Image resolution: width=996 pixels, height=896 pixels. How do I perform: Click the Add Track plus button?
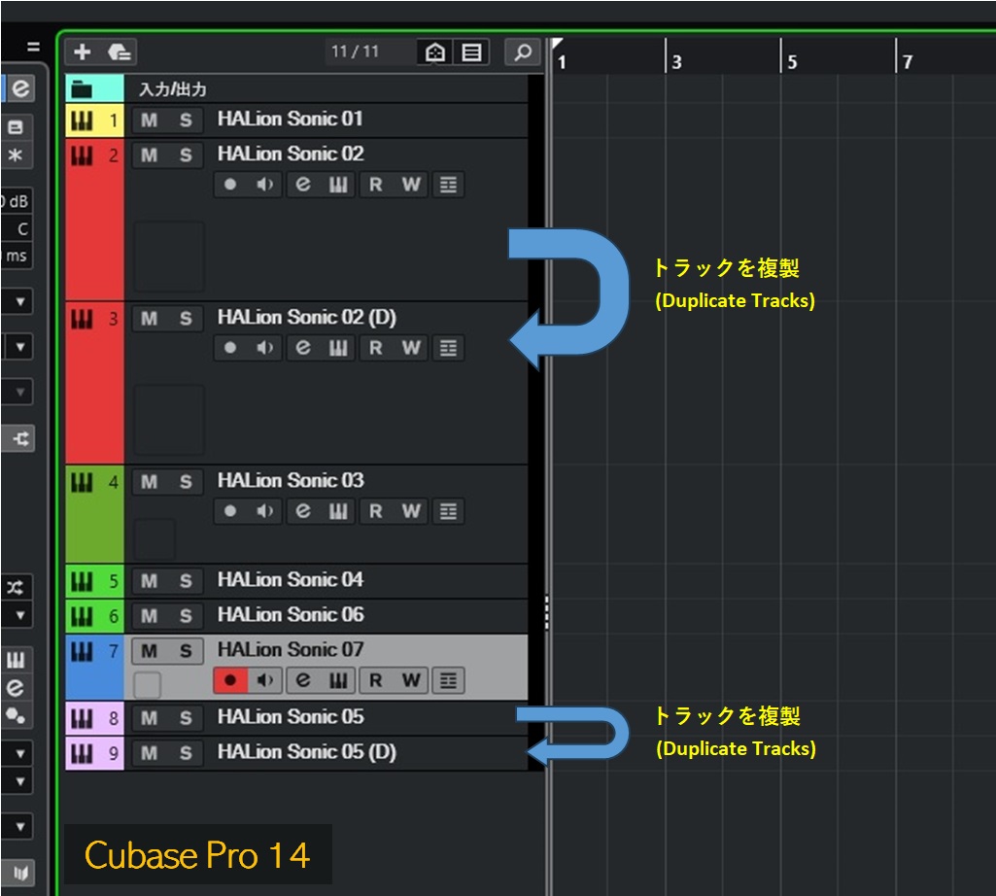pos(83,52)
